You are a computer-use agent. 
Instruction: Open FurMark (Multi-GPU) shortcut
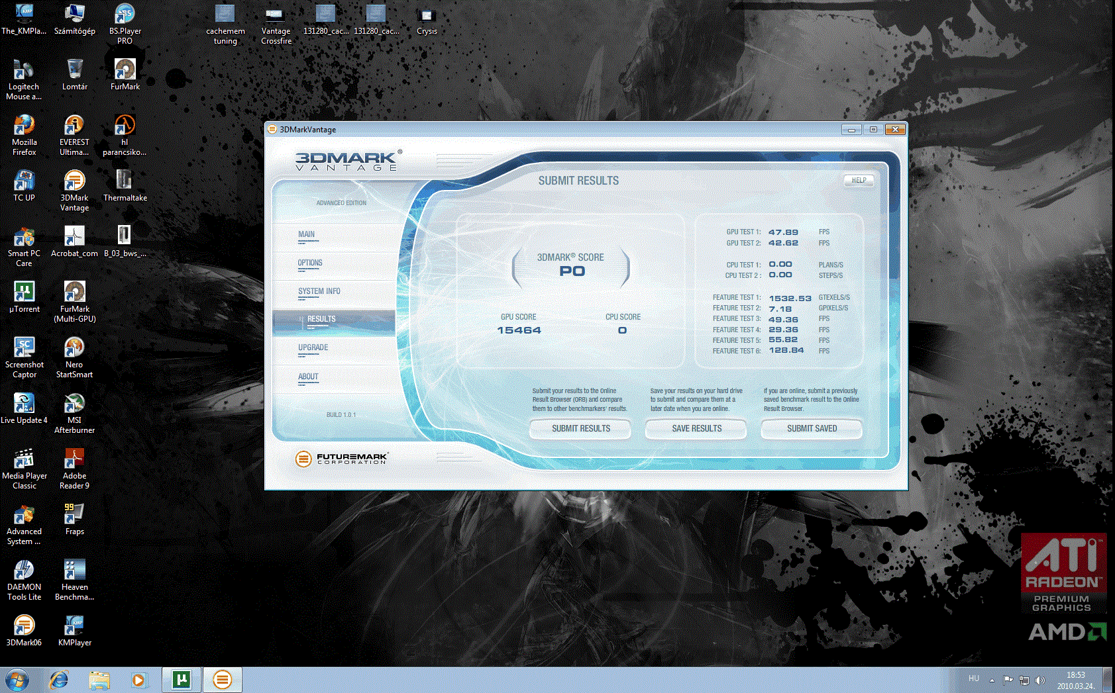point(75,302)
